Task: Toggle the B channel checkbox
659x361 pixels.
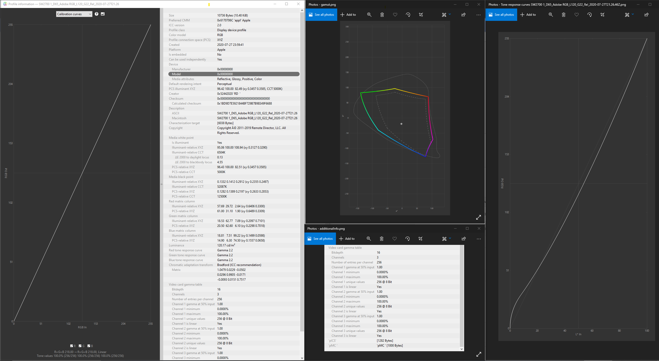Action: [89, 346]
